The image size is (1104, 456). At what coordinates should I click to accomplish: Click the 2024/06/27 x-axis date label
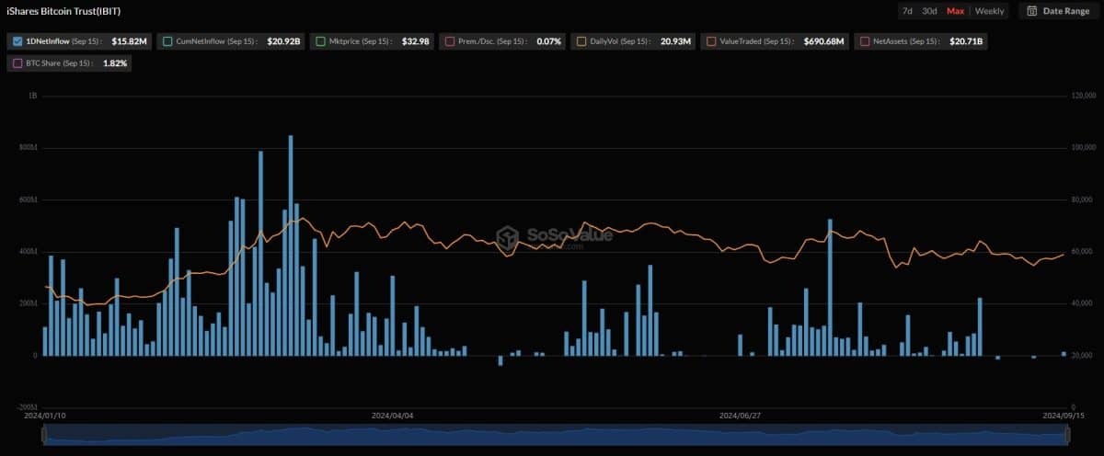(740, 416)
